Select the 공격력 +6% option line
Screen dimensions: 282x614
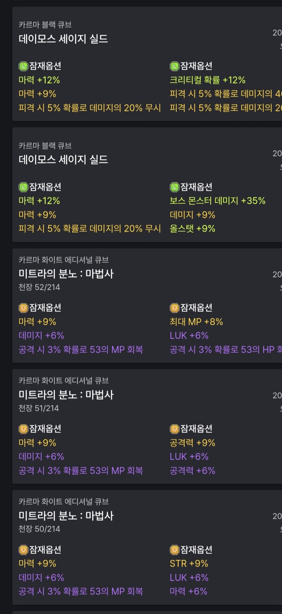click(x=192, y=470)
